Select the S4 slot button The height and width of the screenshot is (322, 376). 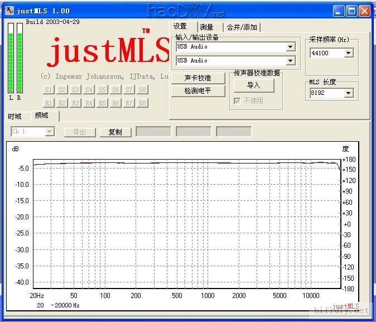[x=89, y=90]
